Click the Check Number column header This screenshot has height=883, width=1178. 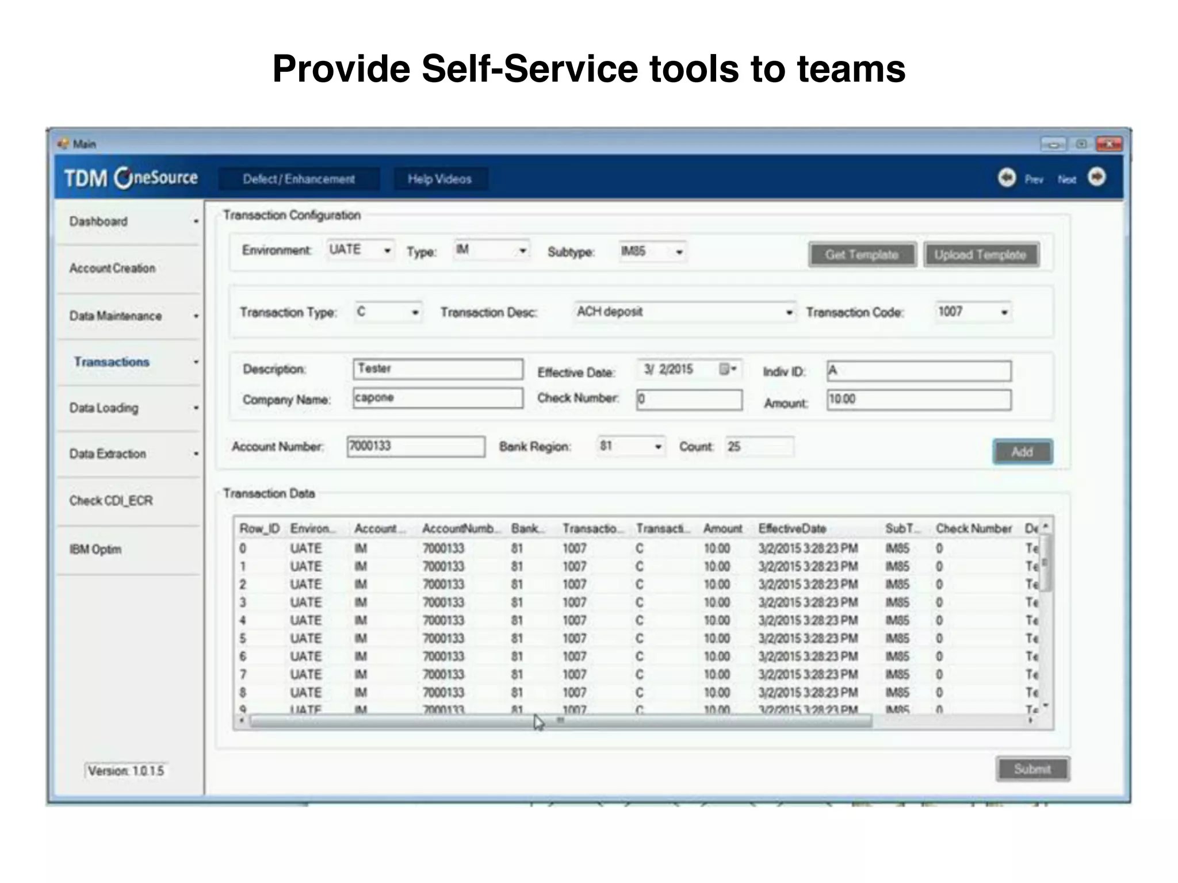pyautogui.click(x=974, y=528)
